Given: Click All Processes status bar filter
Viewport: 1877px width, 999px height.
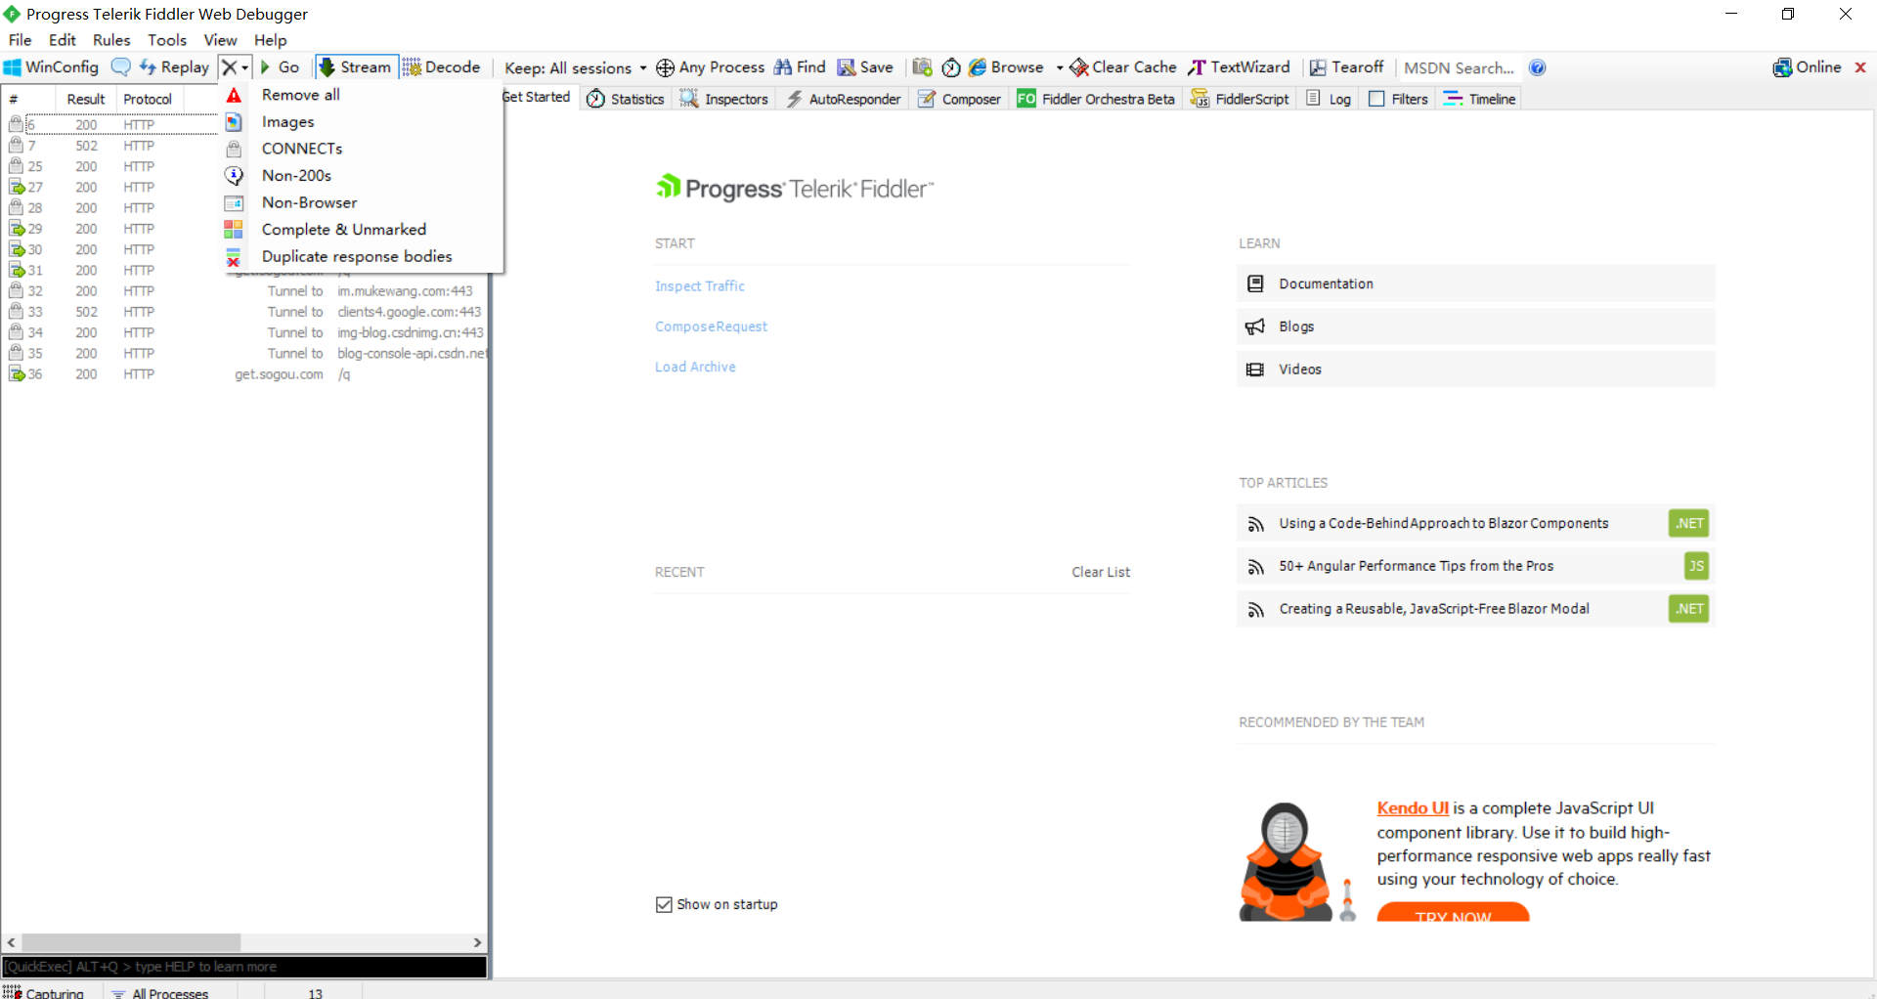Looking at the screenshot, I should pyautogui.click(x=160, y=992).
